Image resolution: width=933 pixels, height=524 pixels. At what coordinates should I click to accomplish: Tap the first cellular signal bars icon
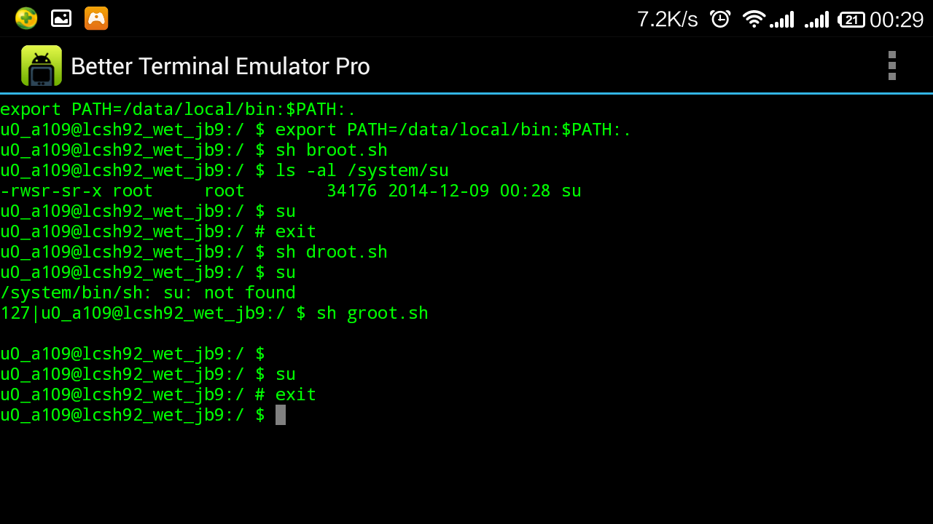(782, 20)
